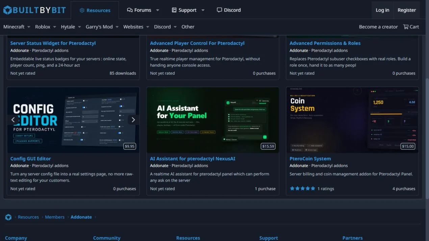Expand the Hytale category arrow
Viewport: 429px width, 241px height.
pos(79,27)
